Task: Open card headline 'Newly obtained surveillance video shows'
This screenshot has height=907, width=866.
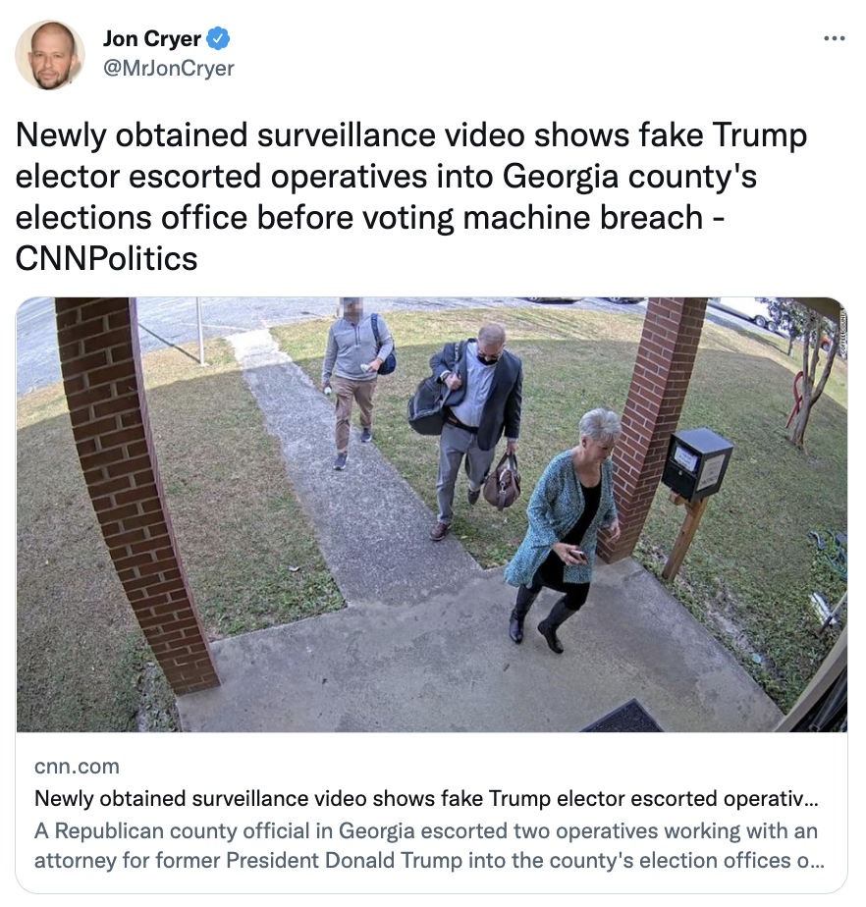Action: 426,798
